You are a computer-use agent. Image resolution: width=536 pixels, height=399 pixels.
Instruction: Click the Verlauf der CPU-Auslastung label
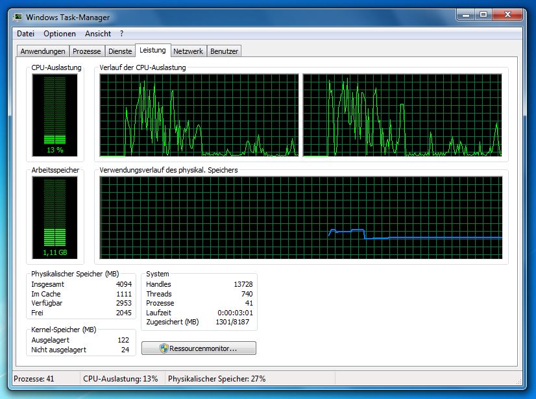coord(143,67)
